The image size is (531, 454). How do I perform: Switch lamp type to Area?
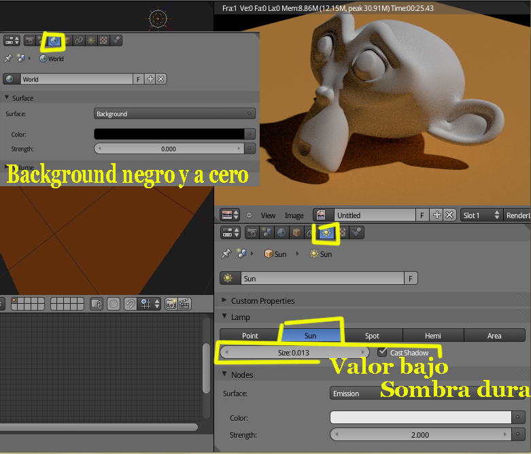(x=494, y=335)
